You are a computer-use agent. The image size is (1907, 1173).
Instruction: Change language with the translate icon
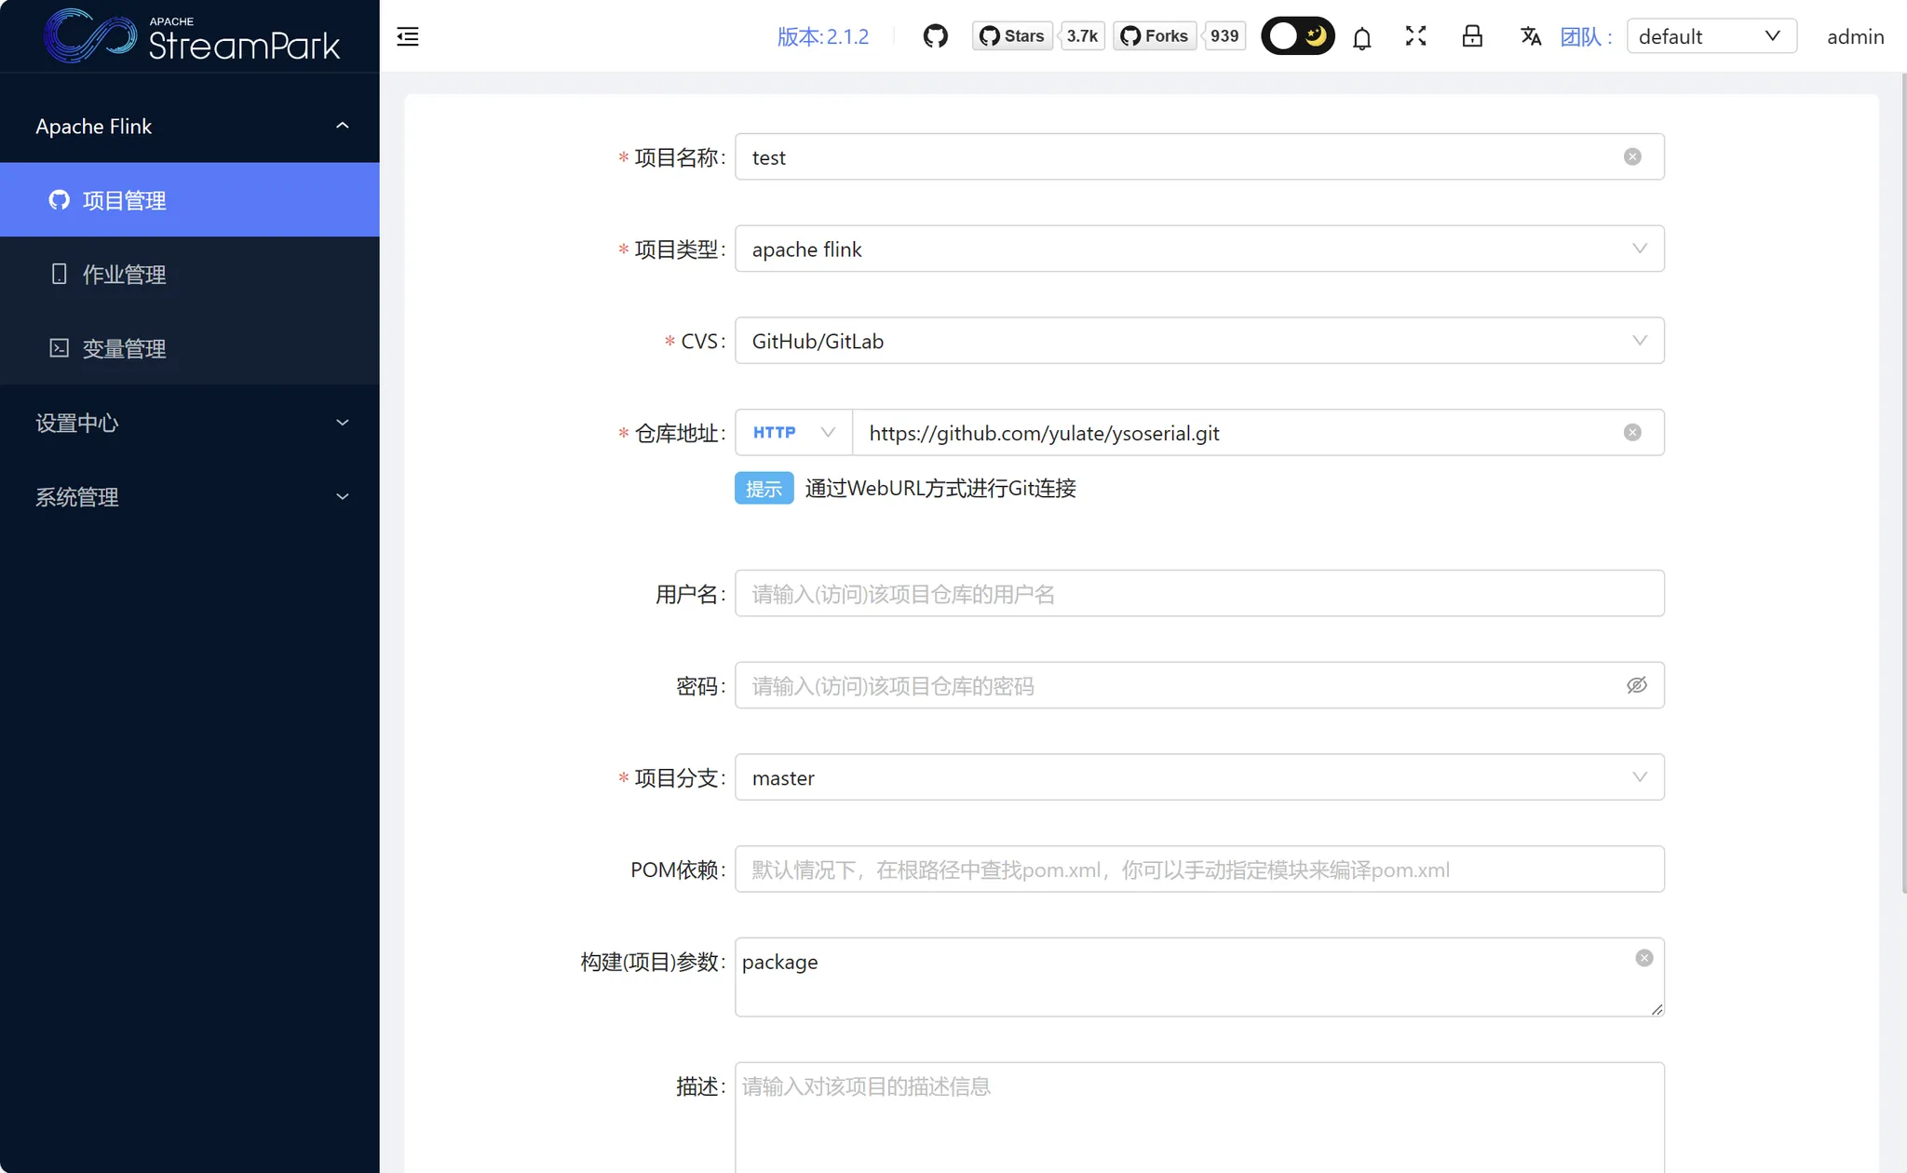[1530, 36]
